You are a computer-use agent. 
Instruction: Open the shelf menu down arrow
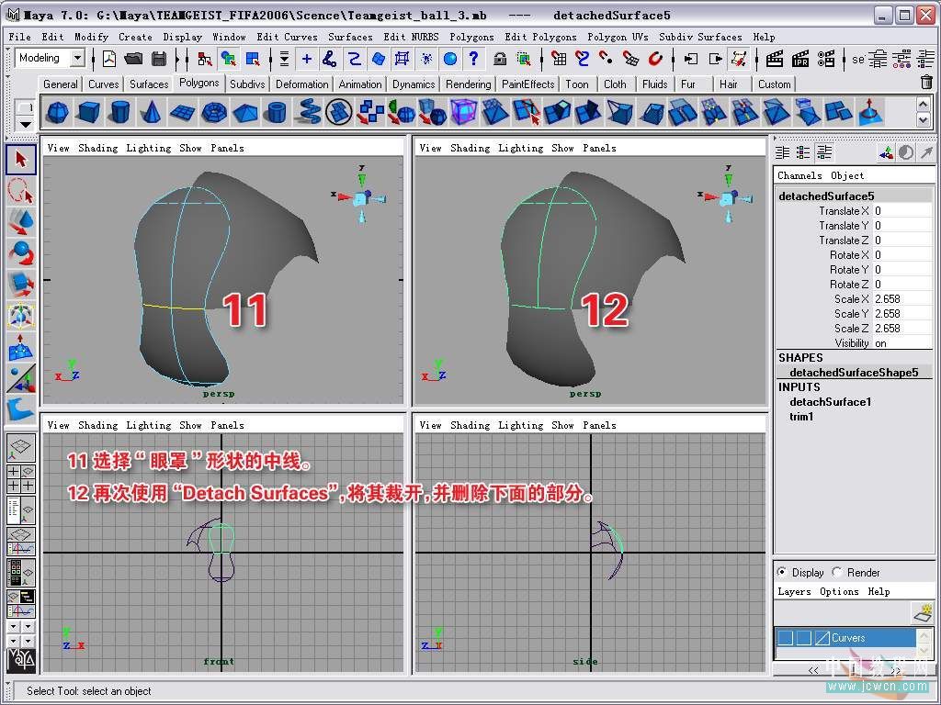point(25,125)
